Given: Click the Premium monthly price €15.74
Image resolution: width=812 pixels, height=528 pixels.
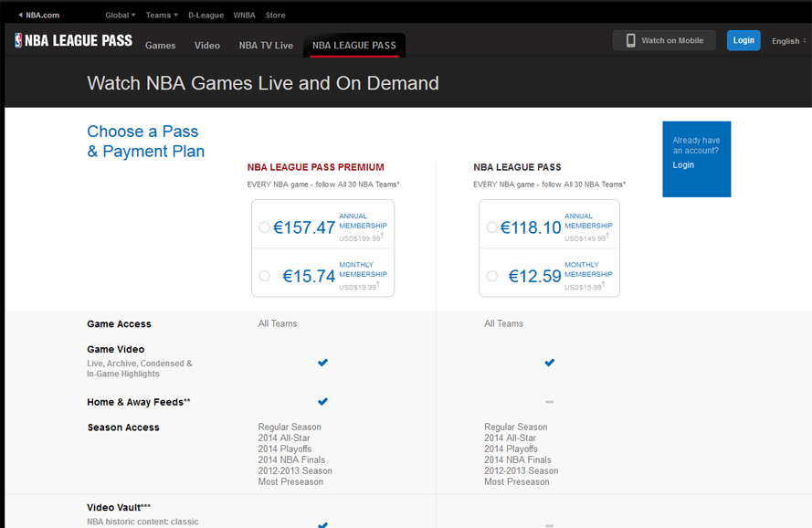Looking at the screenshot, I should click(309, 276).
